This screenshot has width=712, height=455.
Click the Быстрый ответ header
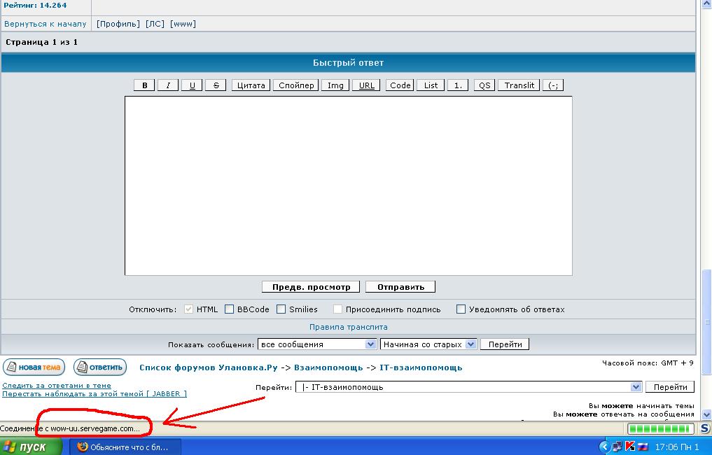(348, 63)
